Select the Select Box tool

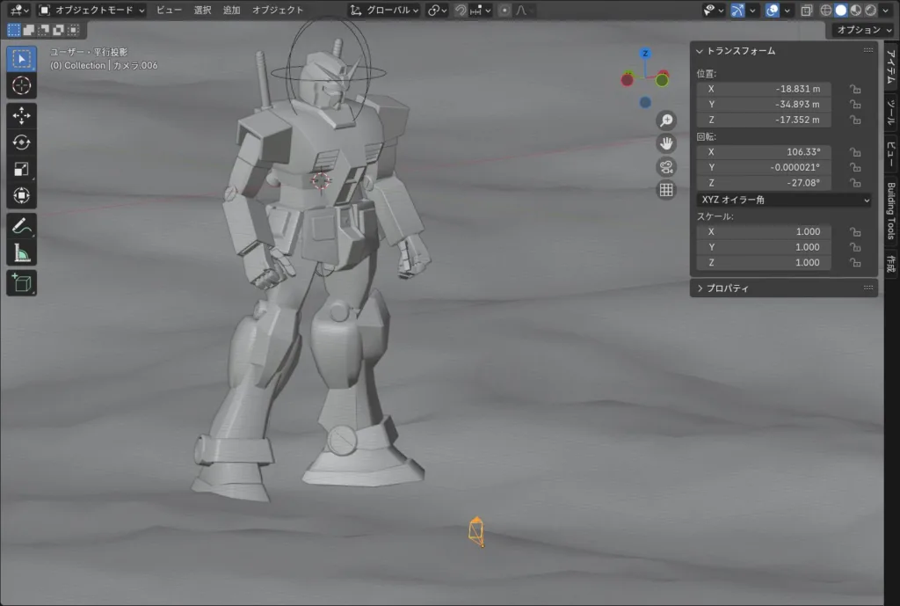[x=21, y=59]
